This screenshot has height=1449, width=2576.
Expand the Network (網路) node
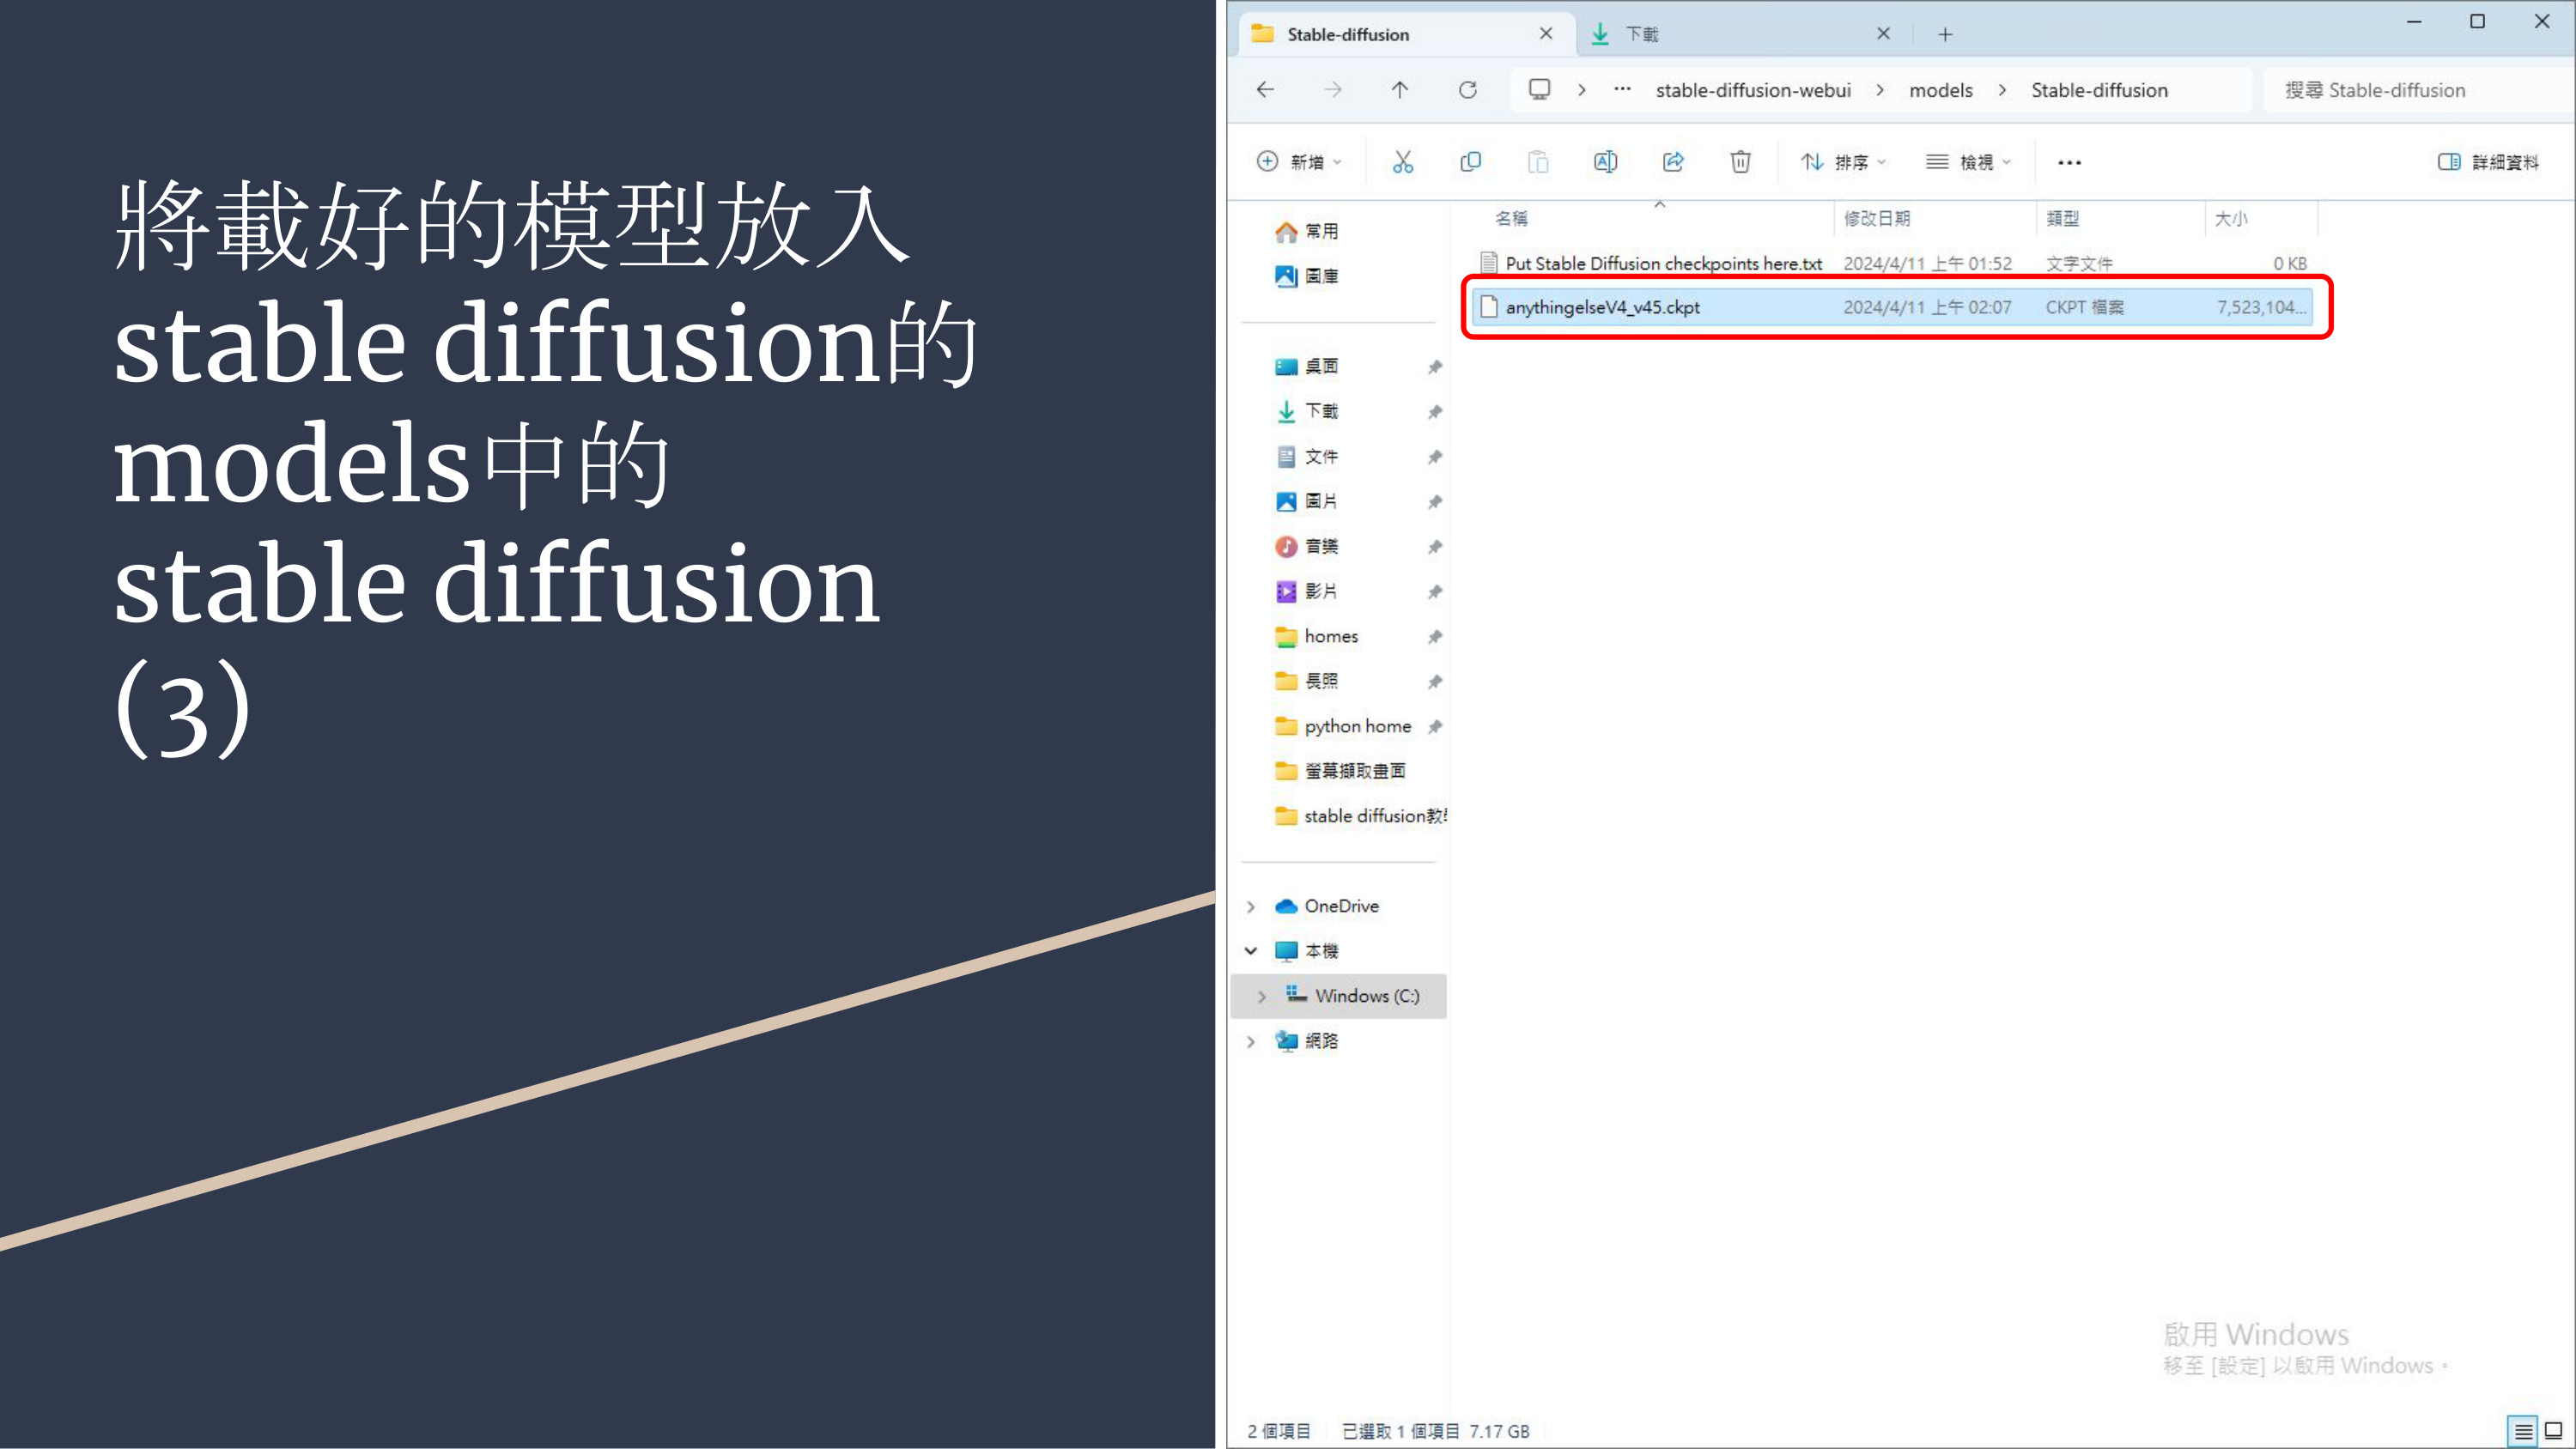click(x=1251, y=1041)
